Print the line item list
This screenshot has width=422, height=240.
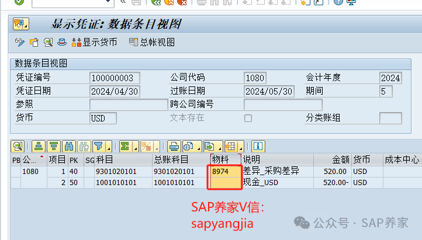click(174, 147)
